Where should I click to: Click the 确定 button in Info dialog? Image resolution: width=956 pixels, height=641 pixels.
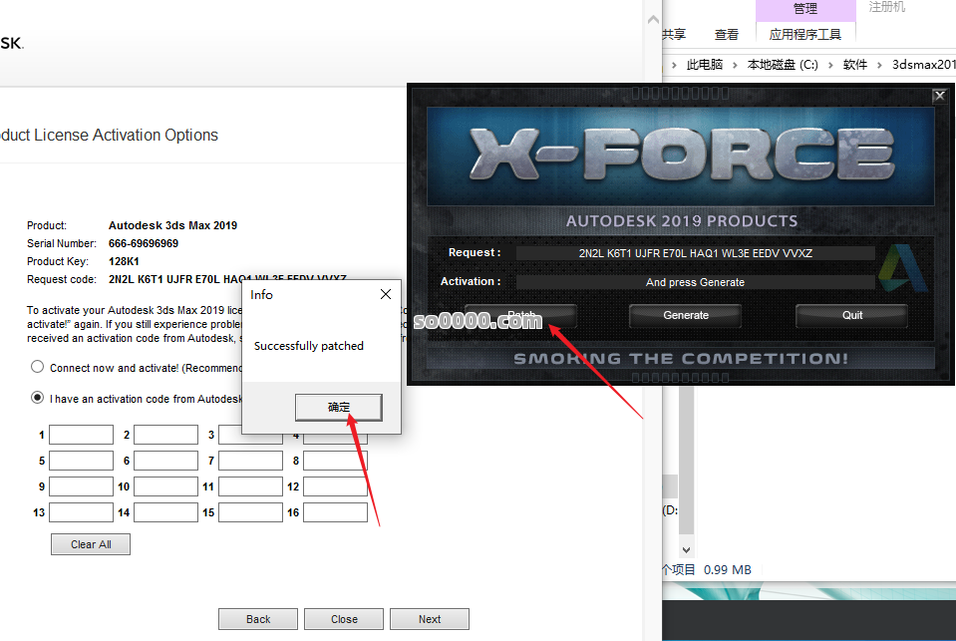coord(339,407)
